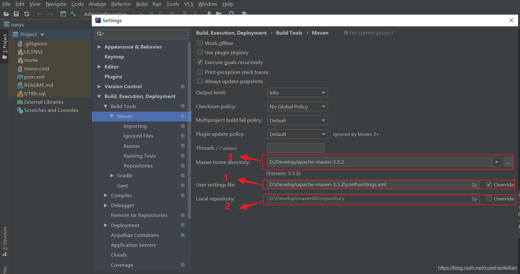Enable the Work offline checkbox

200,43
